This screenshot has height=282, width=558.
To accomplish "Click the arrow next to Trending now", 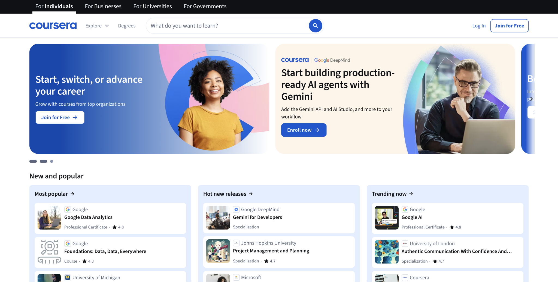I will [x=411, y=194].
